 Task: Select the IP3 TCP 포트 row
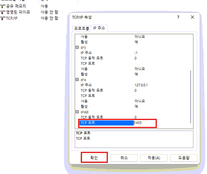coord(135,64)
